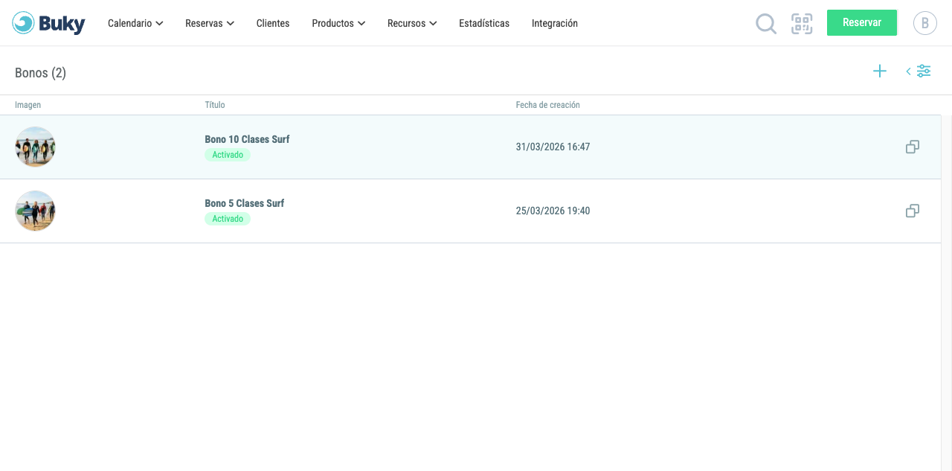Image resolution: width=952 pixels, height=471 pixels.
Task: Add a new bono with plus icon
Action: point(880,71)
